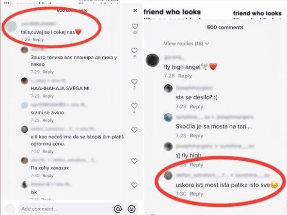Click the Add comment text field

click(65, 209)
